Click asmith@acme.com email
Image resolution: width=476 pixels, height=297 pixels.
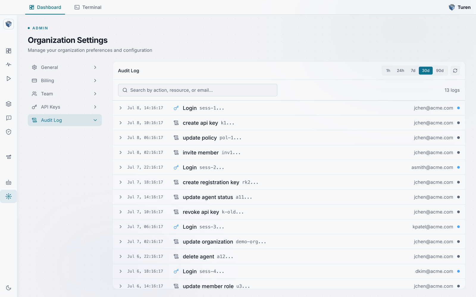(x=432, y=168)
